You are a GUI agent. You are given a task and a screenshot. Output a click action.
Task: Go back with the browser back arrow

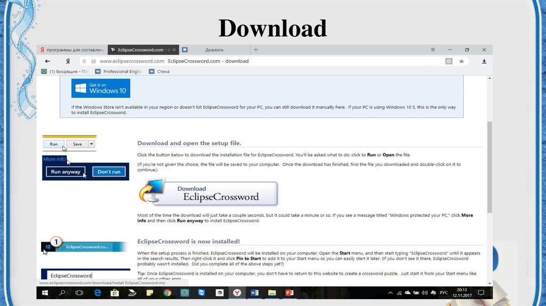(47, 61)
